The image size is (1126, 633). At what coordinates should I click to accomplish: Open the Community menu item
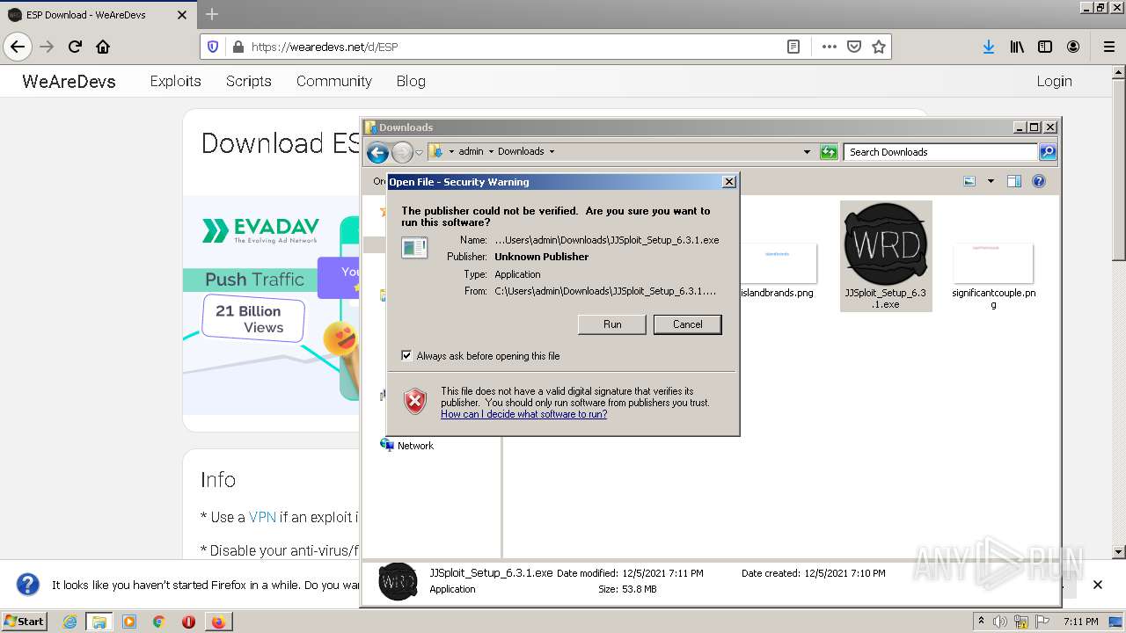click(333, 81)
